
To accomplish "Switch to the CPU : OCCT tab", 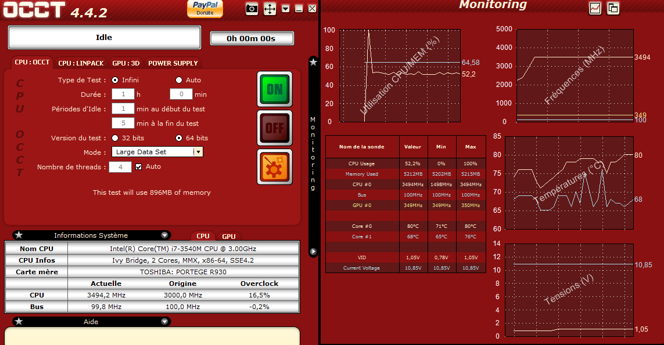I will pyautogui.click(x=32, y=62).
